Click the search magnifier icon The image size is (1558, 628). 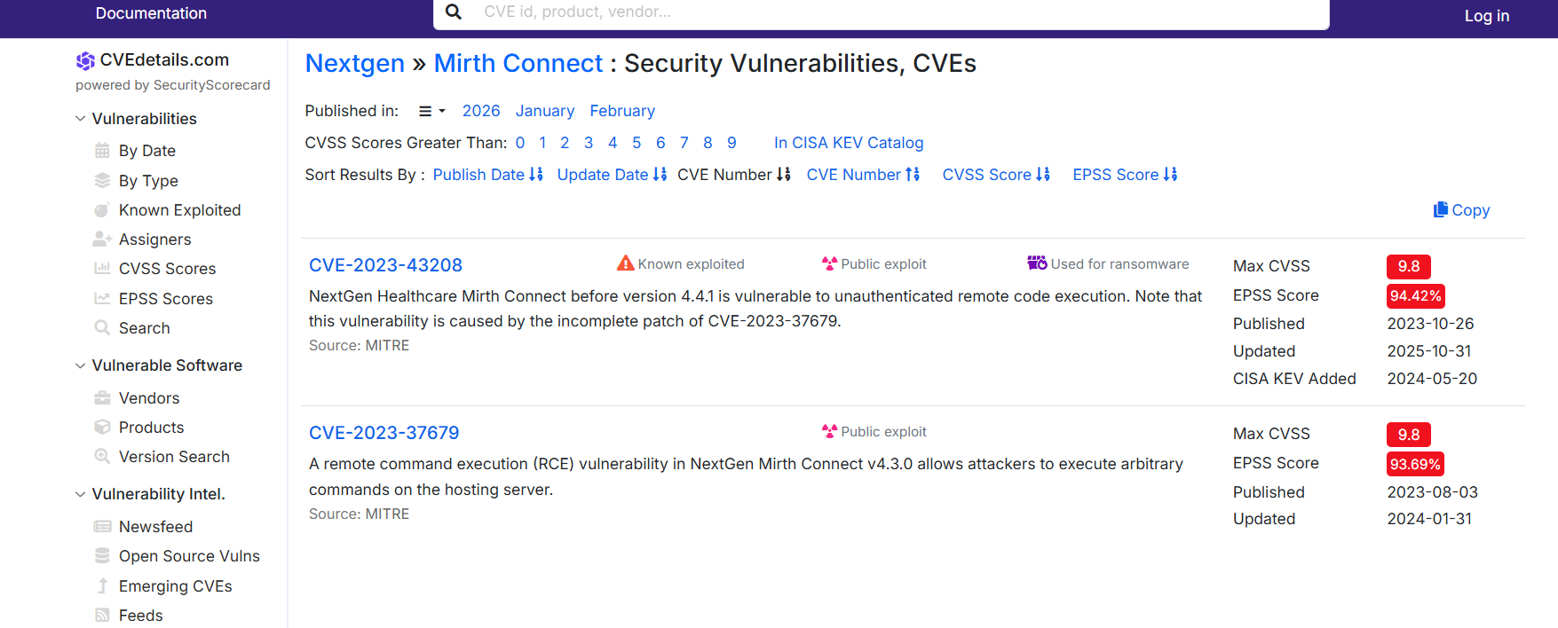coord(454,12)
